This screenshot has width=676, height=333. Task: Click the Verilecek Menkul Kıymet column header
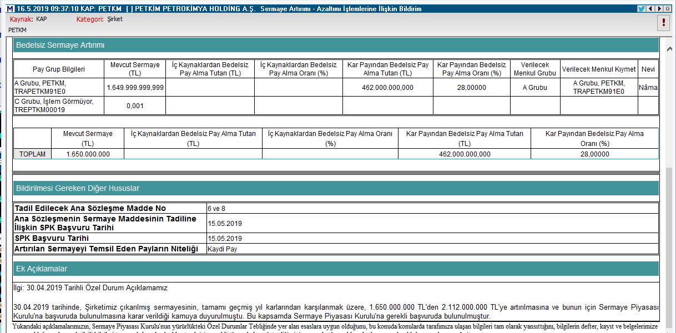[x=599, y=69]
